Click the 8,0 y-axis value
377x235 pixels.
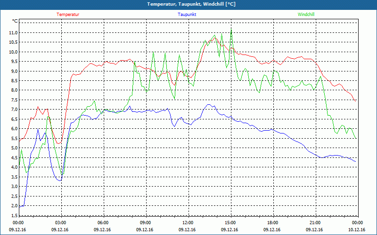[14, 90]
